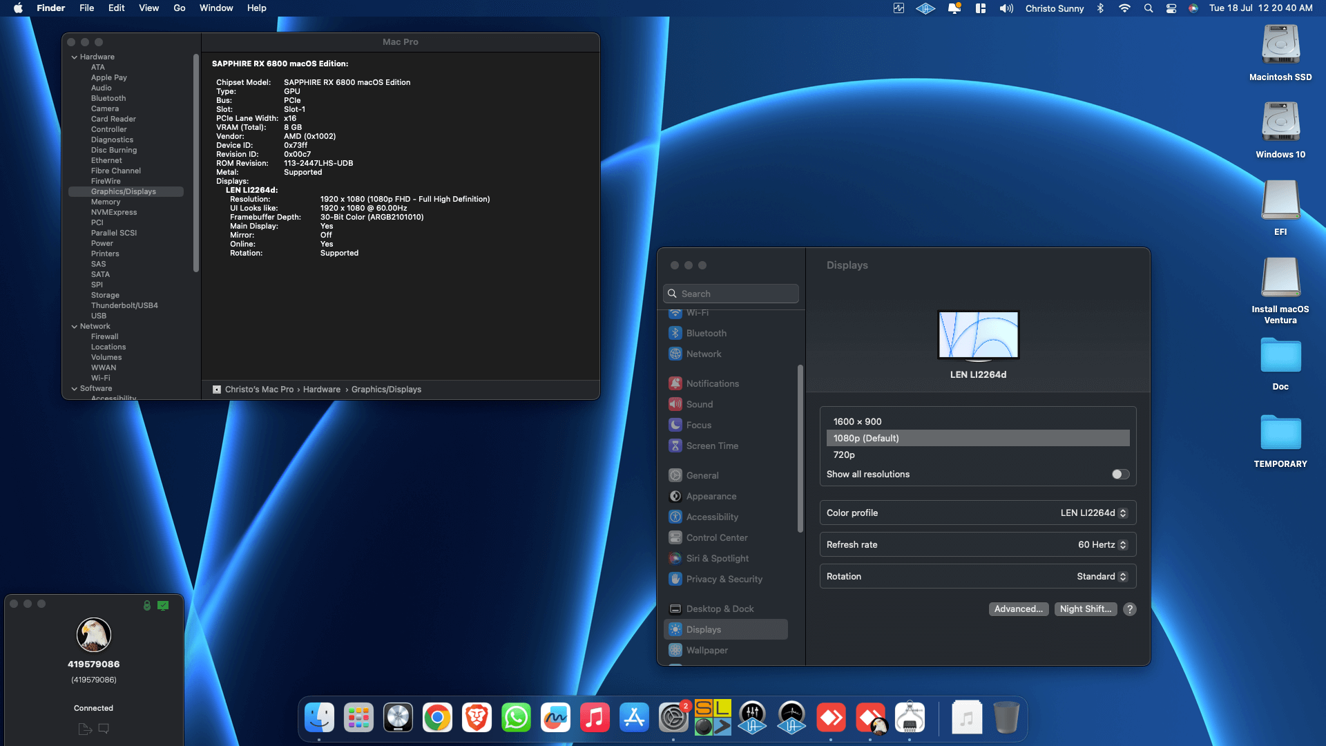Image resolution: width=1326 pixels, height=746 pixels.
Task: Open the TEMPORARY folder on desktop
Action: [x=1280, y=434]
